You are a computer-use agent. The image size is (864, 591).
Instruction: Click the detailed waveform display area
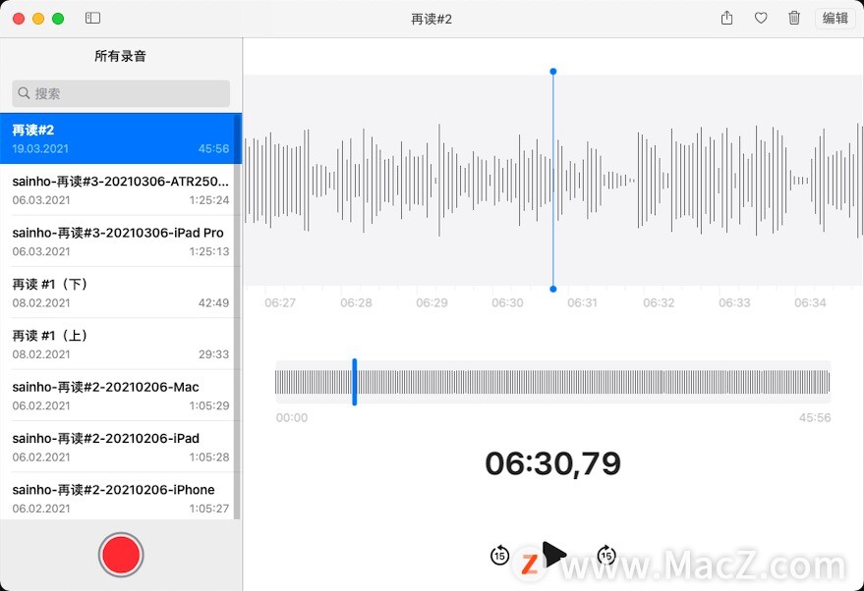pos(553,180)
